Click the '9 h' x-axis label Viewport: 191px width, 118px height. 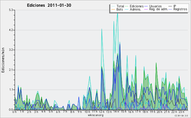click(80, 112)
